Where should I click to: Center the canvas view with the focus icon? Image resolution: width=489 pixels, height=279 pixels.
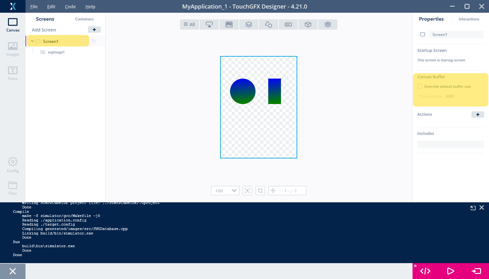[x=248, y=191]
